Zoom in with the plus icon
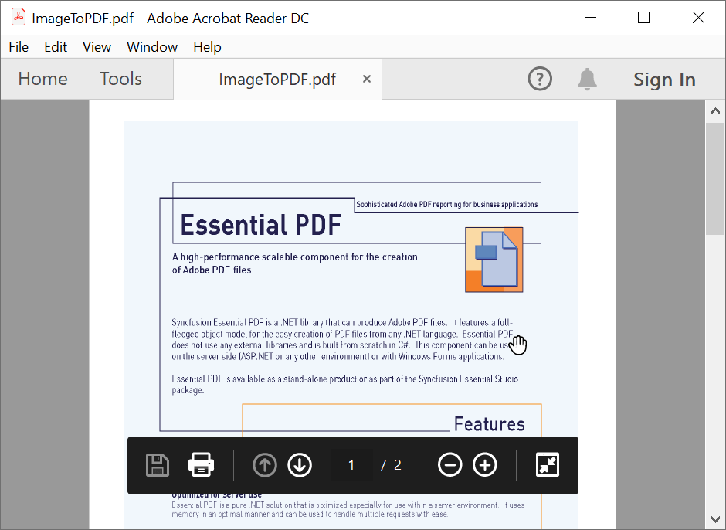 (485, 464)
